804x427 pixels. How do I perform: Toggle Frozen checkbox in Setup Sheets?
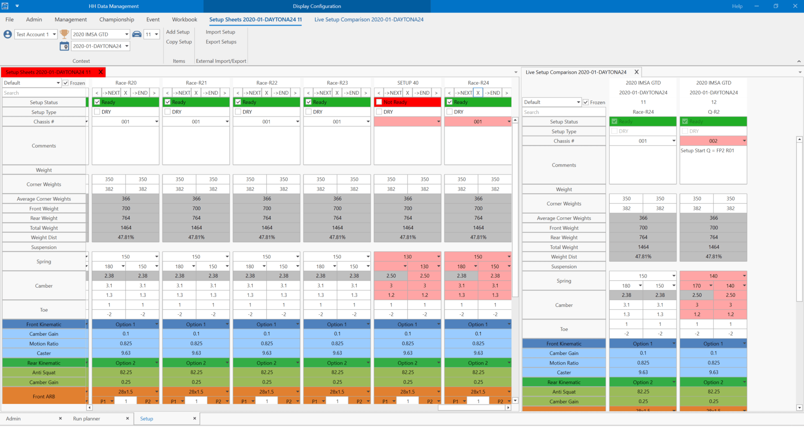(x=66, y=83)
